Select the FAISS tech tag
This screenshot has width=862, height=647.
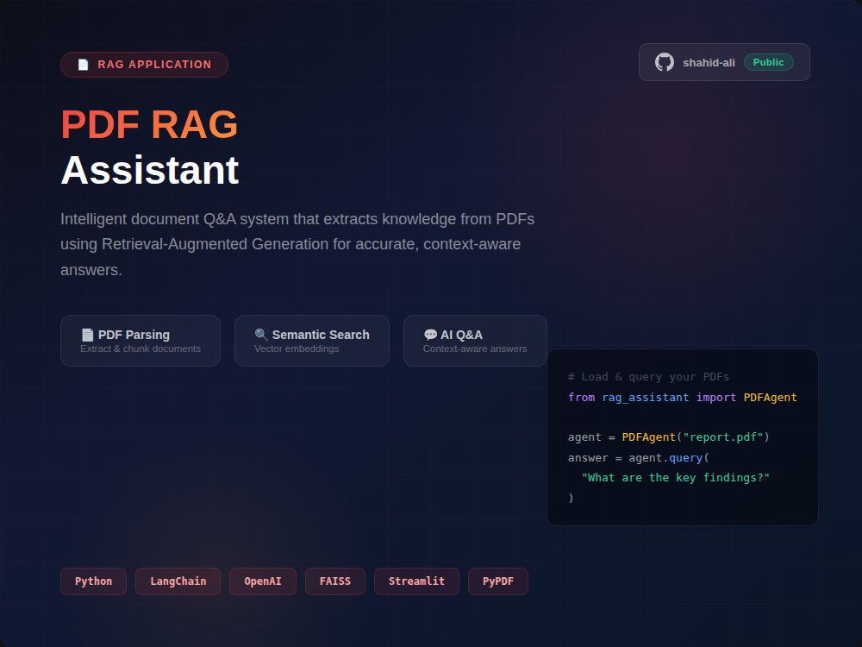coord(334,581)
